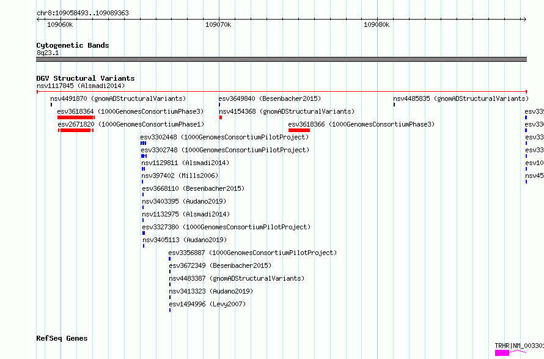544x359 pixels.
Task: Click the blue square under esv3327380
Action: click(x=144, y=233)
